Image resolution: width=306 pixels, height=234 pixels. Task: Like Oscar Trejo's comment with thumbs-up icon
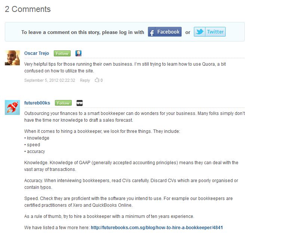(x=97, y=80)
